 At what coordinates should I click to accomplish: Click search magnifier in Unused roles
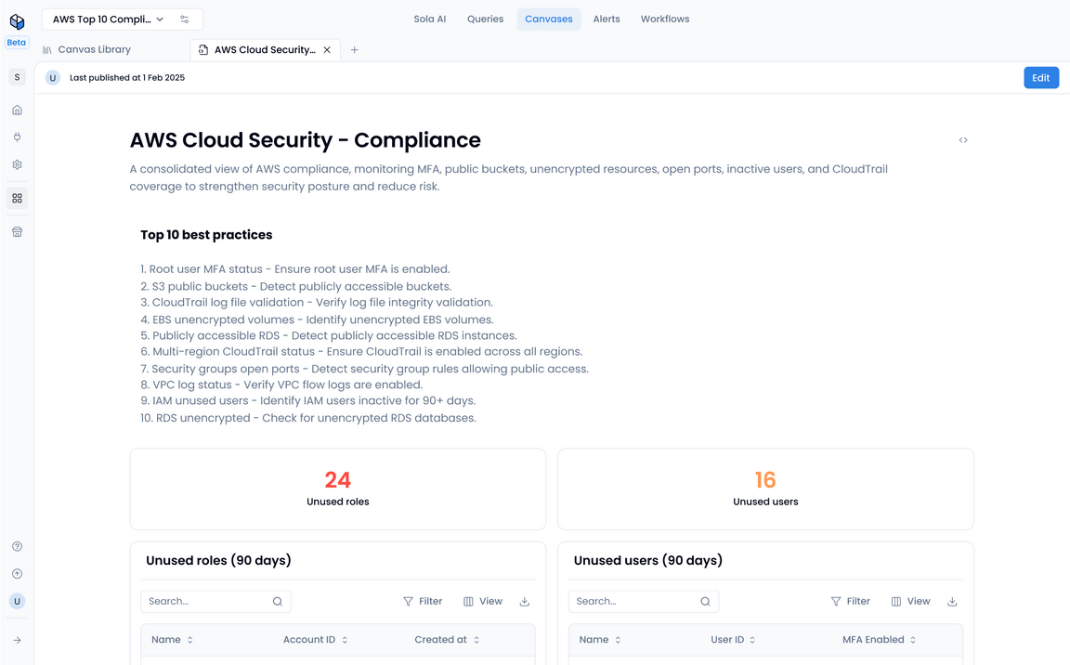[278, 601]
